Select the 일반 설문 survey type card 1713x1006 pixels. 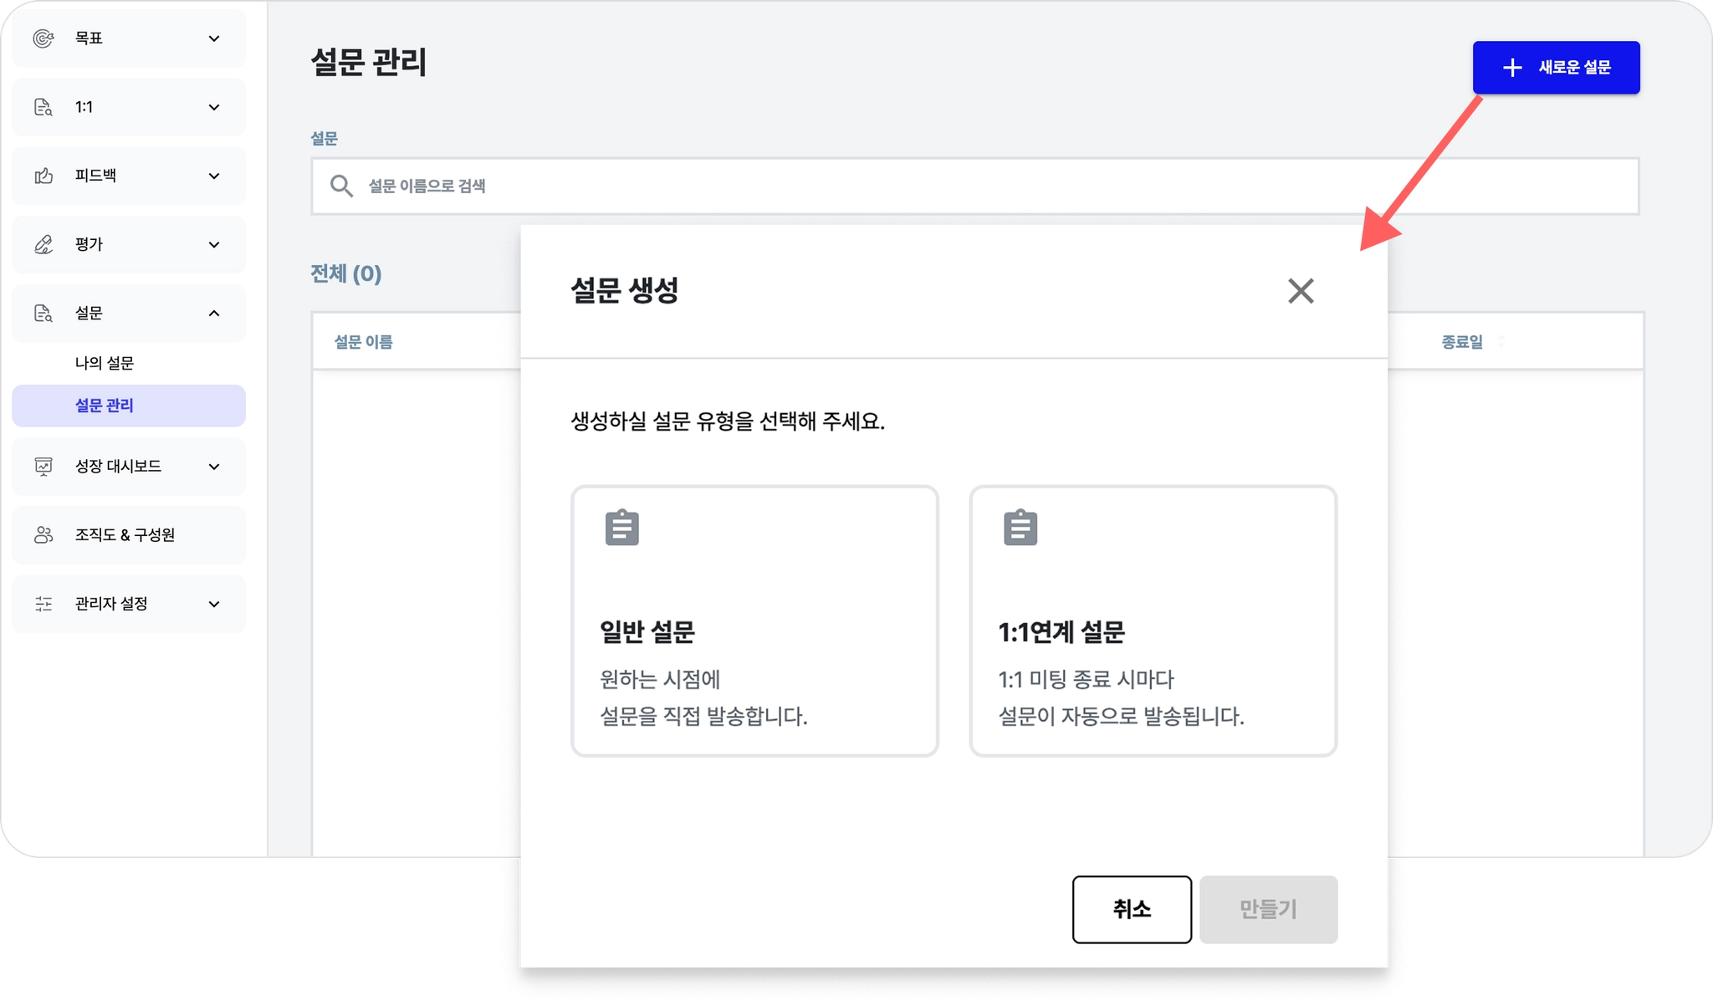pyautogui.click(x=754, y=621)
